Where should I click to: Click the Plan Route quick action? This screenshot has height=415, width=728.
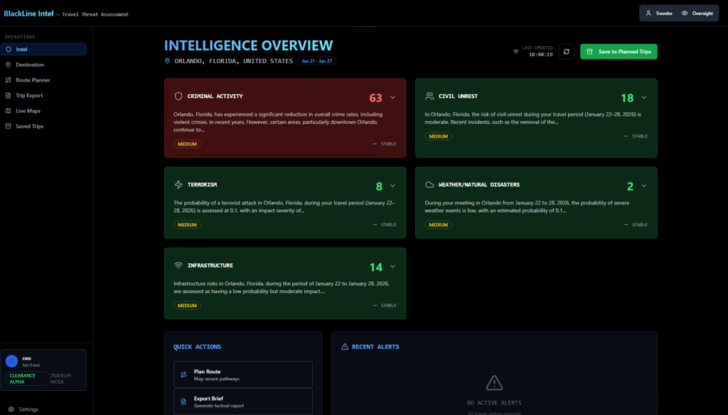[243, 375]
